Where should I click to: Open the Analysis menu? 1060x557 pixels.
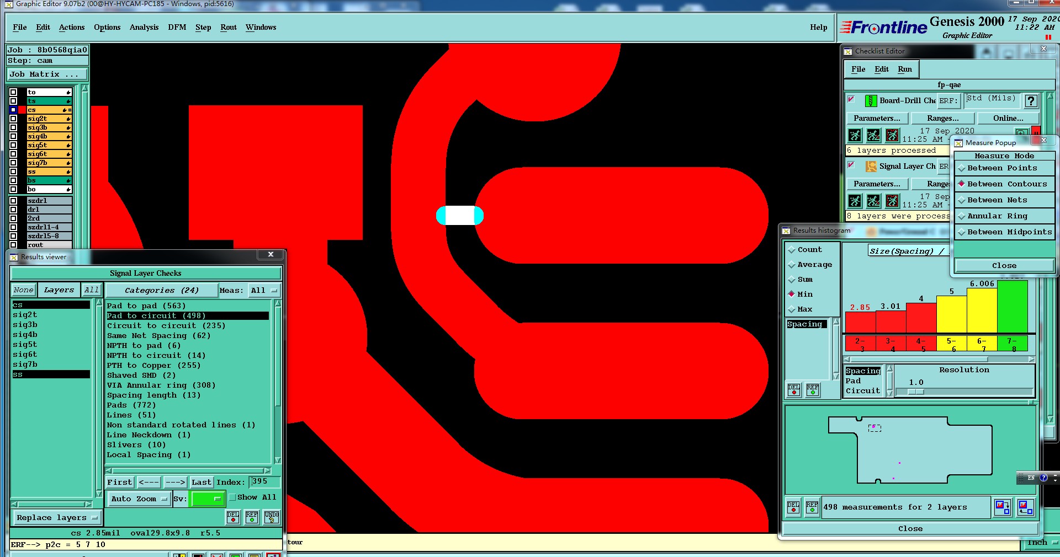pos(144,28)
